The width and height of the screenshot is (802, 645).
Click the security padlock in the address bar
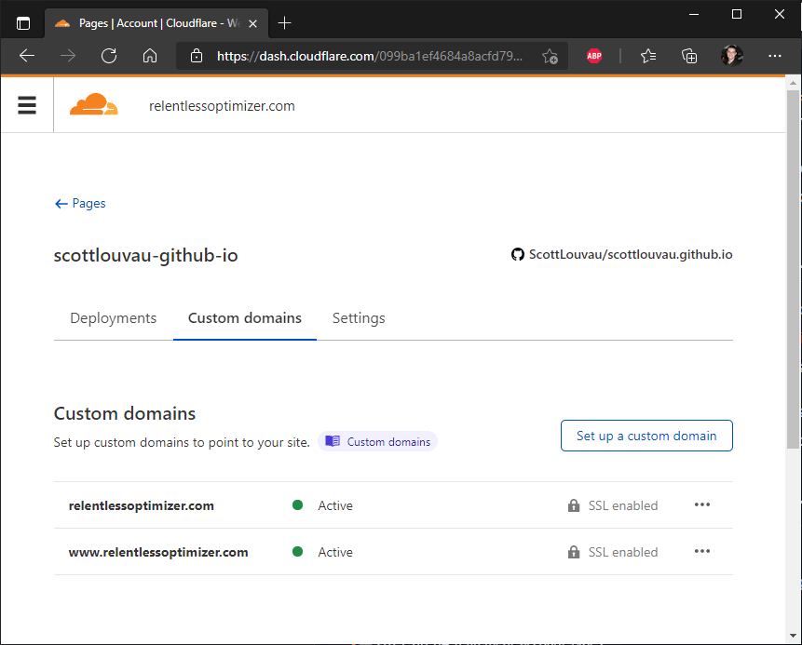(196, 56)
